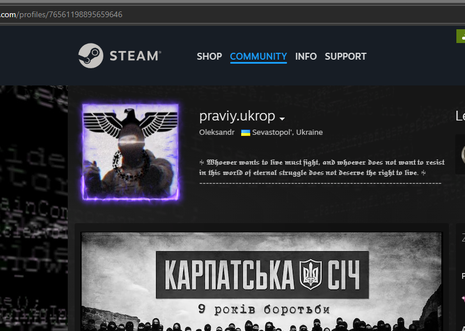Click the green button in top-right corner
This screenshot has height=331, width=465.
coord(460,37)
